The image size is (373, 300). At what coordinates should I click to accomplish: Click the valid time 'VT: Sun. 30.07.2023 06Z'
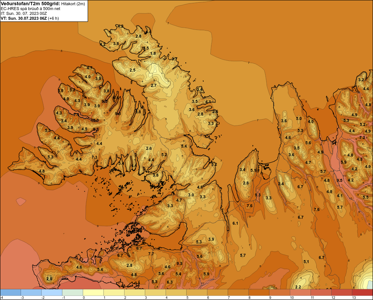pos(24,18)
